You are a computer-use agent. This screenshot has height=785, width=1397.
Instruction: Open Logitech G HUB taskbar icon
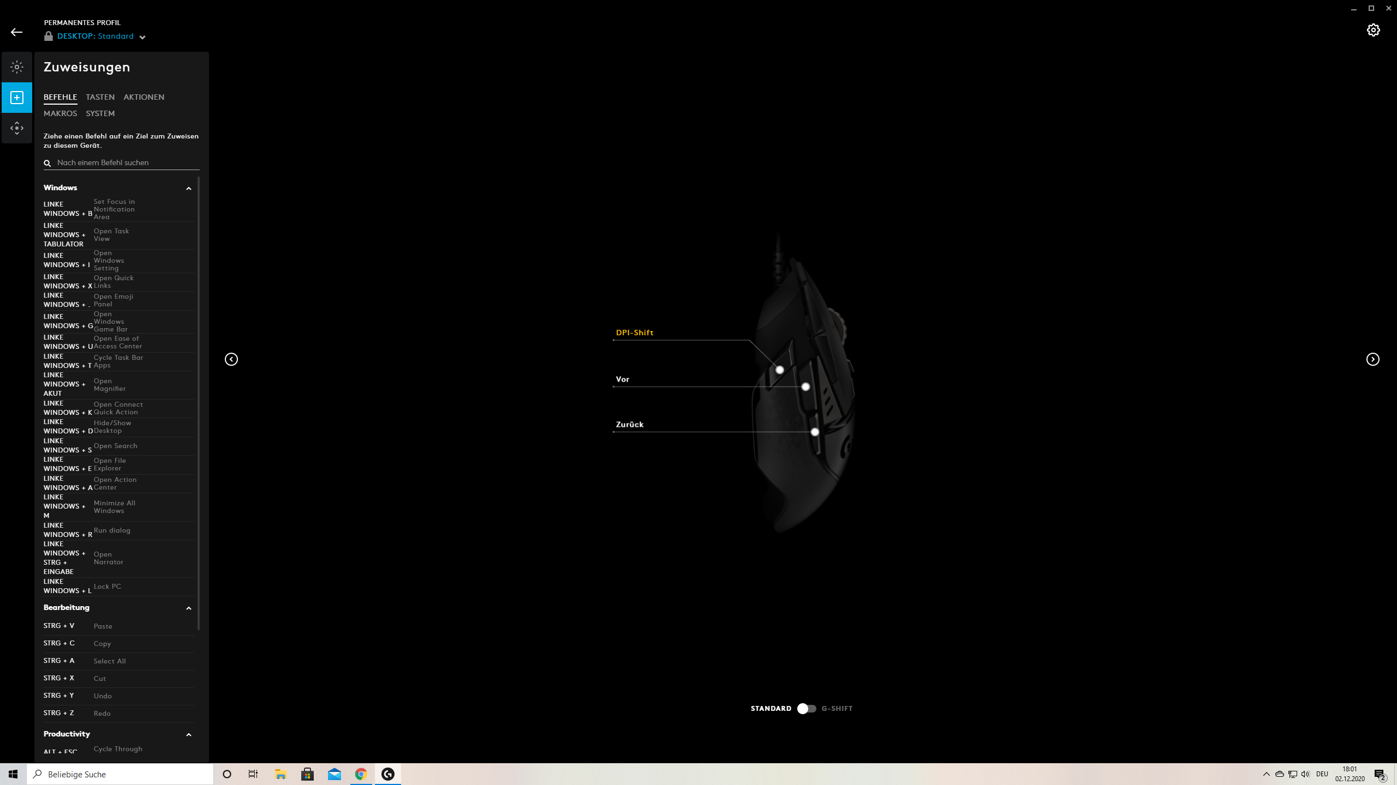(388, 774)
